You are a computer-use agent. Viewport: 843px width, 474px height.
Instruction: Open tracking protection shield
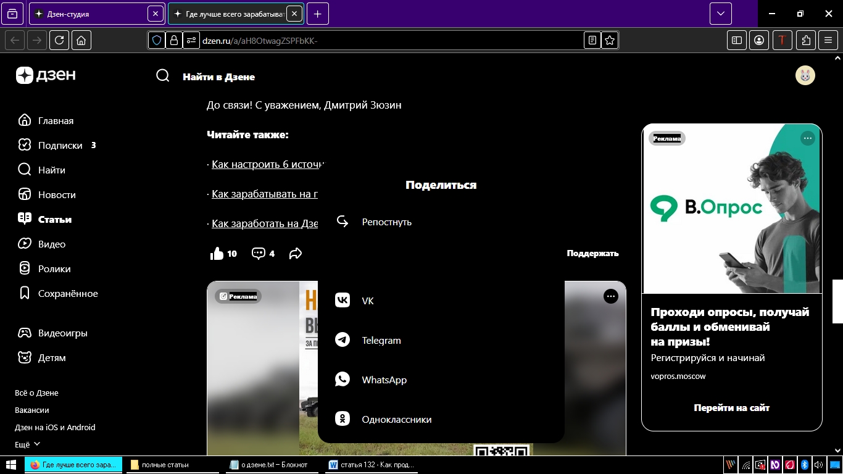(157, 40)
